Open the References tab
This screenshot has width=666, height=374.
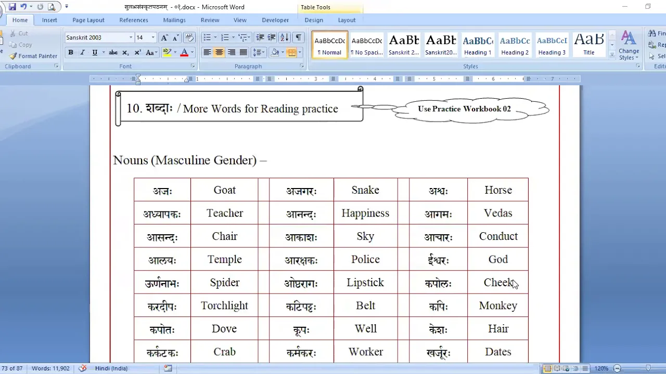134,20
